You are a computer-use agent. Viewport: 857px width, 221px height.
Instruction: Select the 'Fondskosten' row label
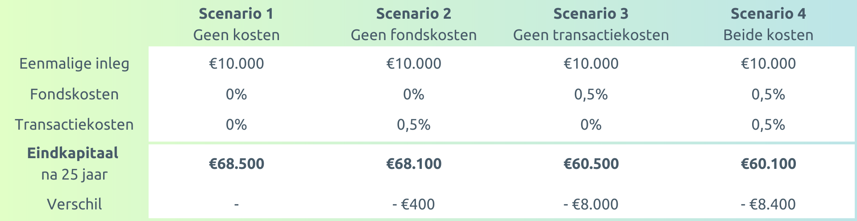coord(74,94)
